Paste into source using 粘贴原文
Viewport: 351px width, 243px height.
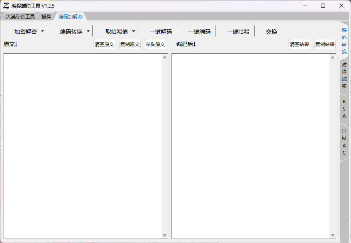pyautogui.click(x=156, y=44)
